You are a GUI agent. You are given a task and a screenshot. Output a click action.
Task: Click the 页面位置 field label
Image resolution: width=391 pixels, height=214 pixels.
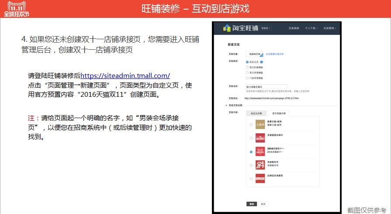pos(233,54)
